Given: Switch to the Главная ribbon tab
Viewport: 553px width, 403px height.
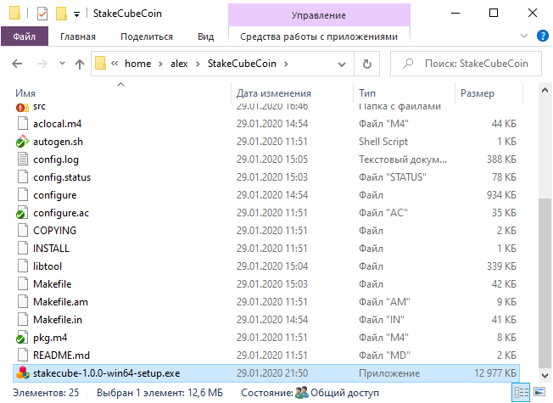Looking at the screenshot, I should coord(78,36).
